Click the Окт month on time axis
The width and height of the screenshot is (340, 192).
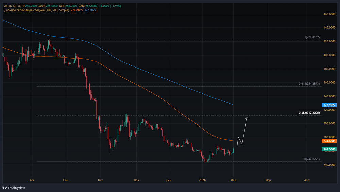click(100, 180)
